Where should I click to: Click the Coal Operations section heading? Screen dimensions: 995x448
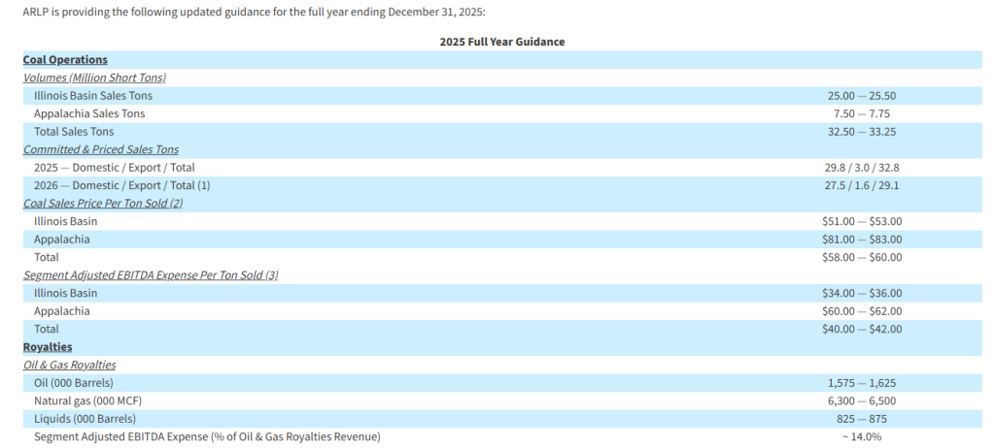coord(65,60)
